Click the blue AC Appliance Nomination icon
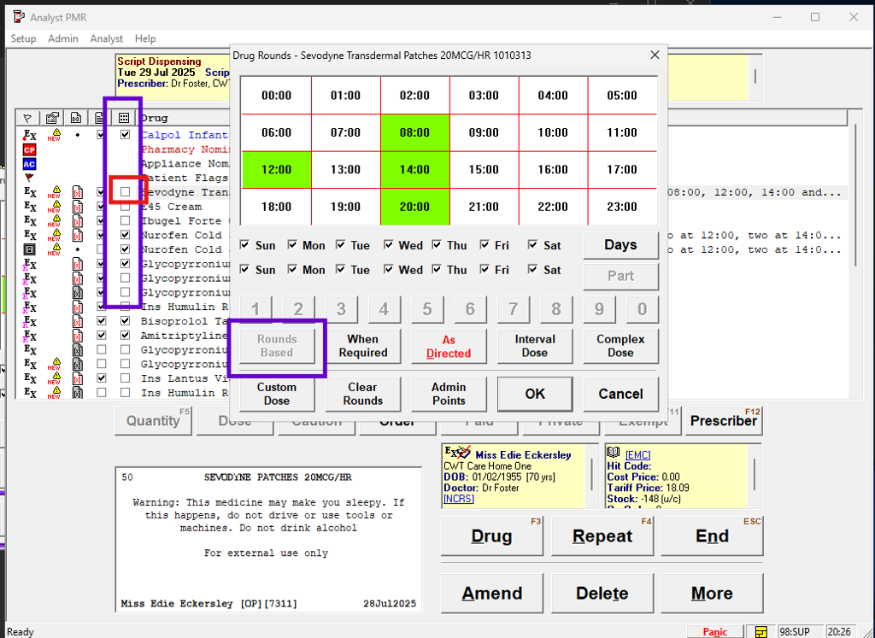Screen dimensions: 875x638 click(x=29, y=164)
